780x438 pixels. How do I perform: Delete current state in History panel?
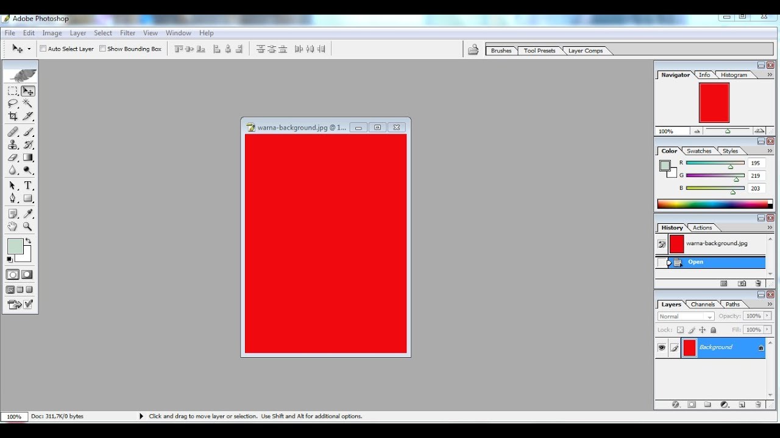point(758,283)
